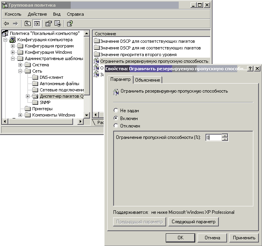The height and width of the screenshot is (246, 262).
Task: Switch to the 'Объяснение' tab
Action: tap(148, 80)
